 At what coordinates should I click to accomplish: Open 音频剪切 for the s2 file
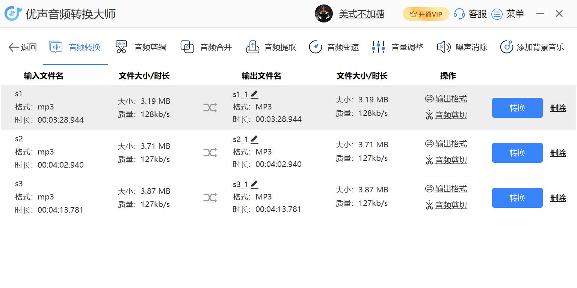point(450,160)
